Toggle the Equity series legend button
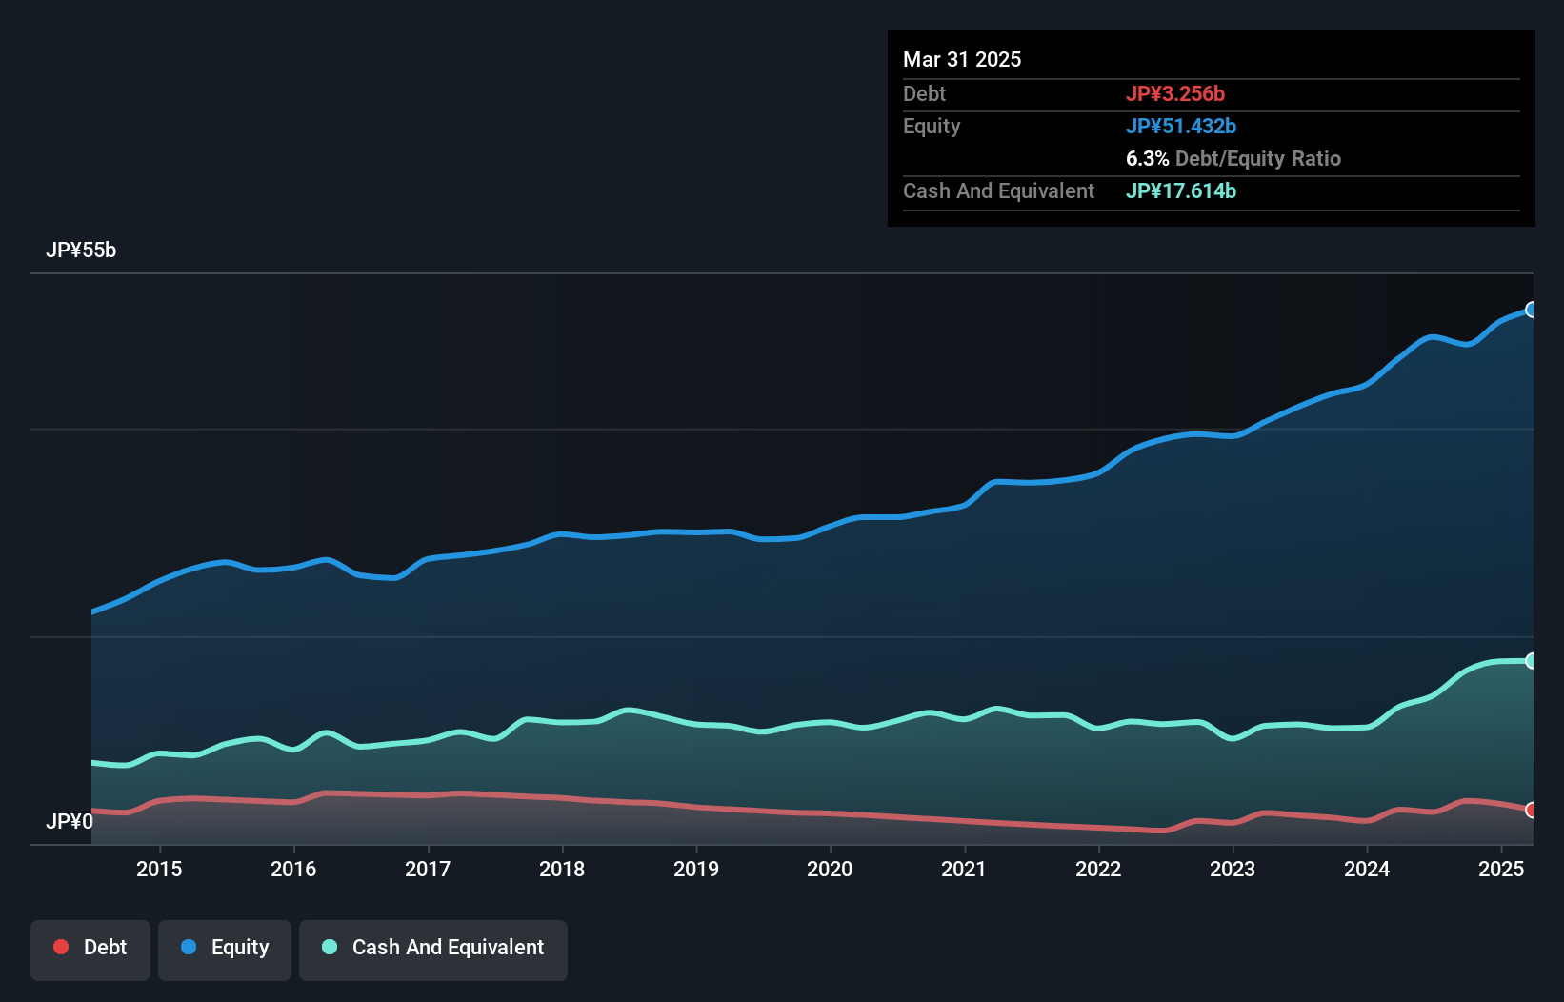Image resolution: width=1564 pixels, height=1002 pixels. click(225, 949)
